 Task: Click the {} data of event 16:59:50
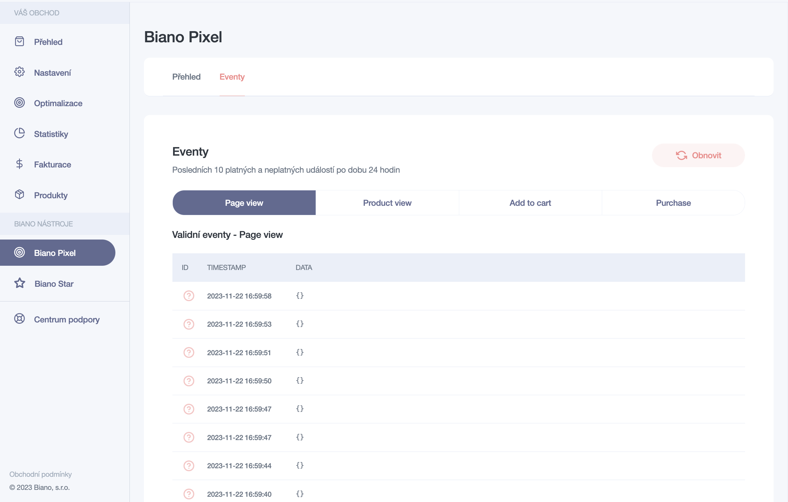tap(300, 380)
